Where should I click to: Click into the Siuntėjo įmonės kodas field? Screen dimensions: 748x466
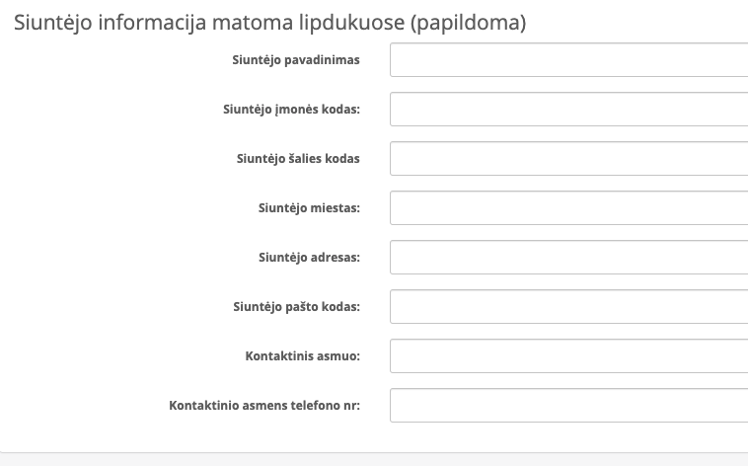568,110
